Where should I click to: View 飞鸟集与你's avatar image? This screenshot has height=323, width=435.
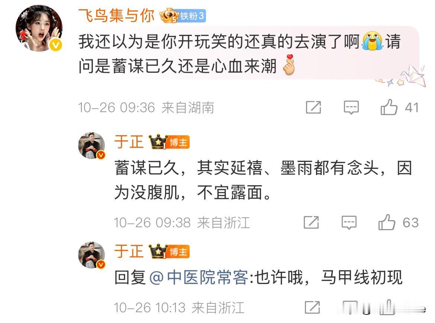click(39, 28)
